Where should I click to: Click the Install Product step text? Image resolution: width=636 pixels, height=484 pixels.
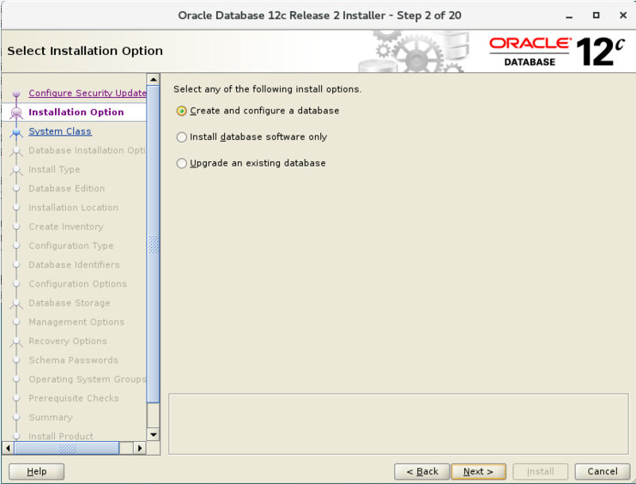(61, 436)
